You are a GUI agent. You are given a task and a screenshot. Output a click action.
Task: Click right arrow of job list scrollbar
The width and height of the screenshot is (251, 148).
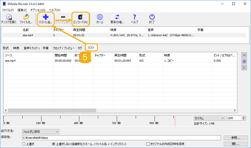point(235,110)
